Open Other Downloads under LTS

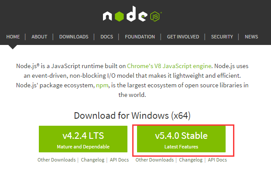pos(57,160)
